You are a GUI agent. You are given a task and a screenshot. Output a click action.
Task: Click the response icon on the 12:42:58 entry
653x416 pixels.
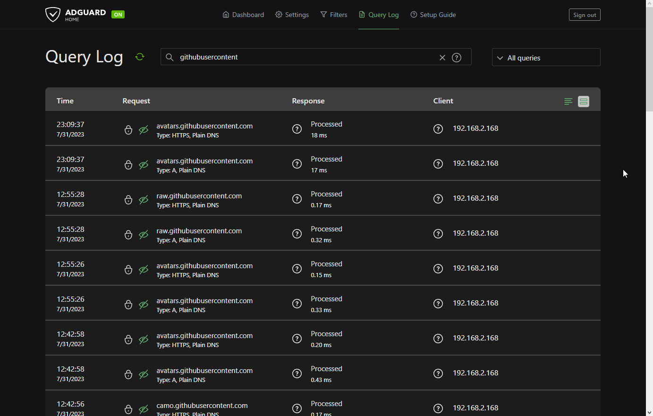tap(297, 339)
